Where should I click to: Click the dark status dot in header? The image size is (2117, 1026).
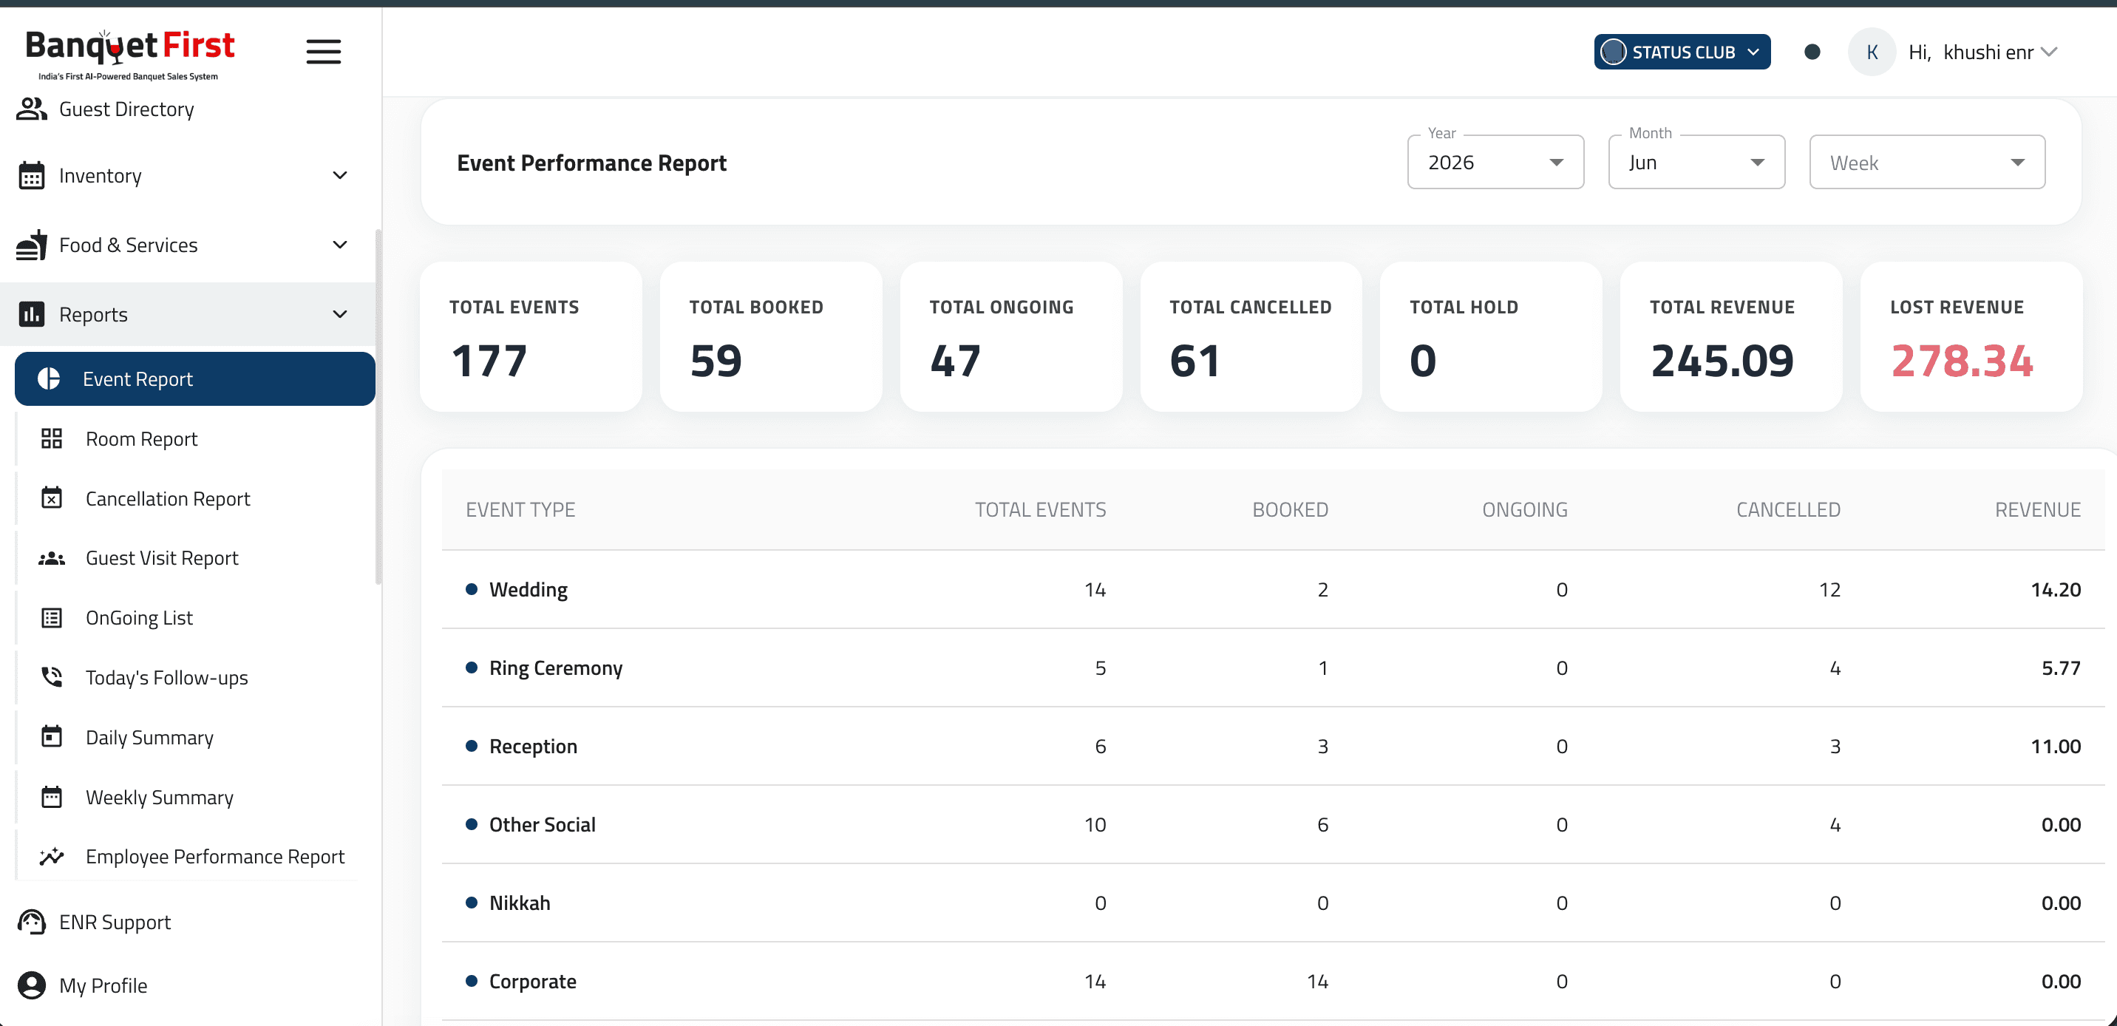(x=1812, y=52)
